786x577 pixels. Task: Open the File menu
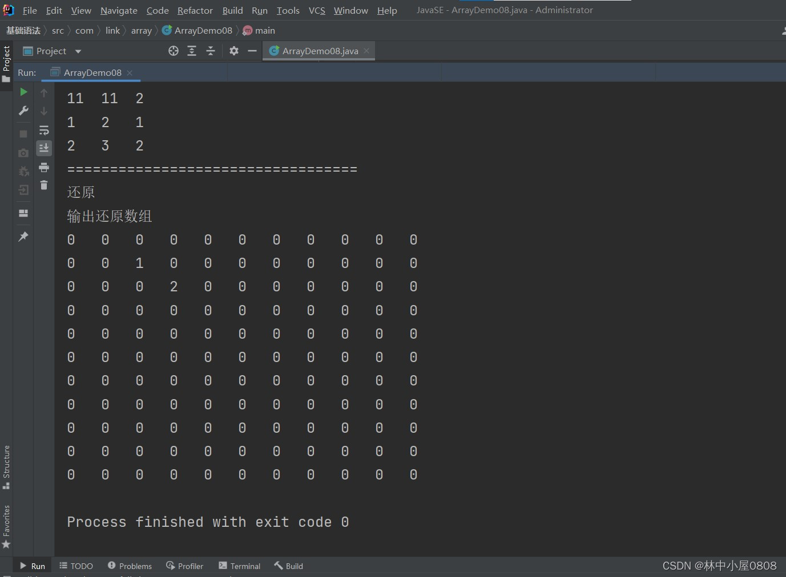click(x=30, y=10)
